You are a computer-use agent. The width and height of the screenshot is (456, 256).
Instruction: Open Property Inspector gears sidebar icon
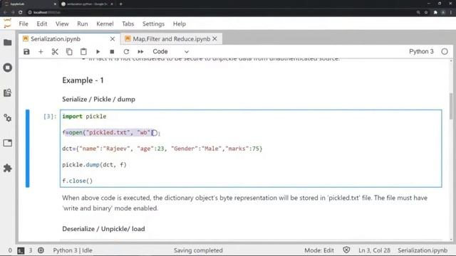[x=8, y=118]
